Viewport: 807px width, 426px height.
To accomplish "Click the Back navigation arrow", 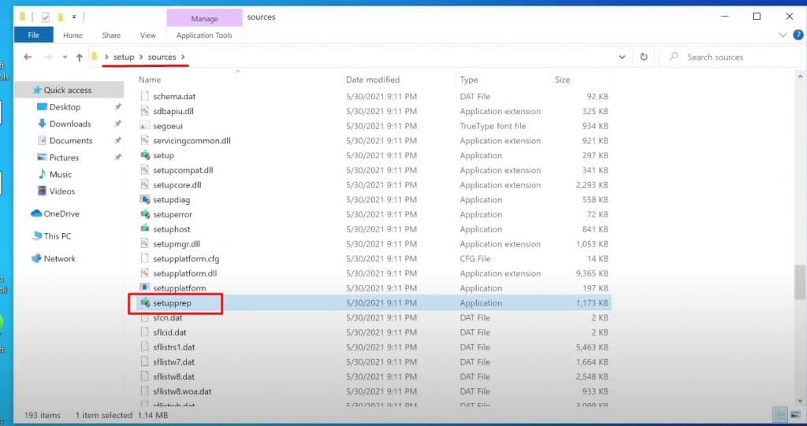I will pos(28,57).
